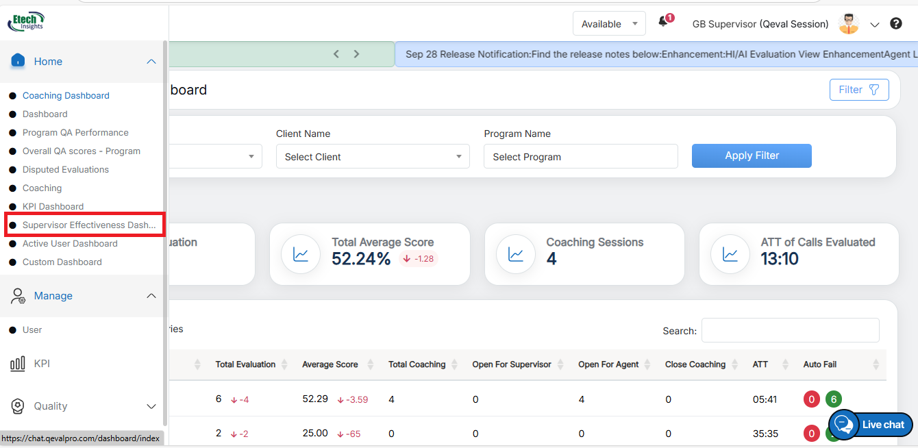The image size is (918, 448).
Task: Click the GB Supervisor profile avatar
Action: (x=849, y=24)
